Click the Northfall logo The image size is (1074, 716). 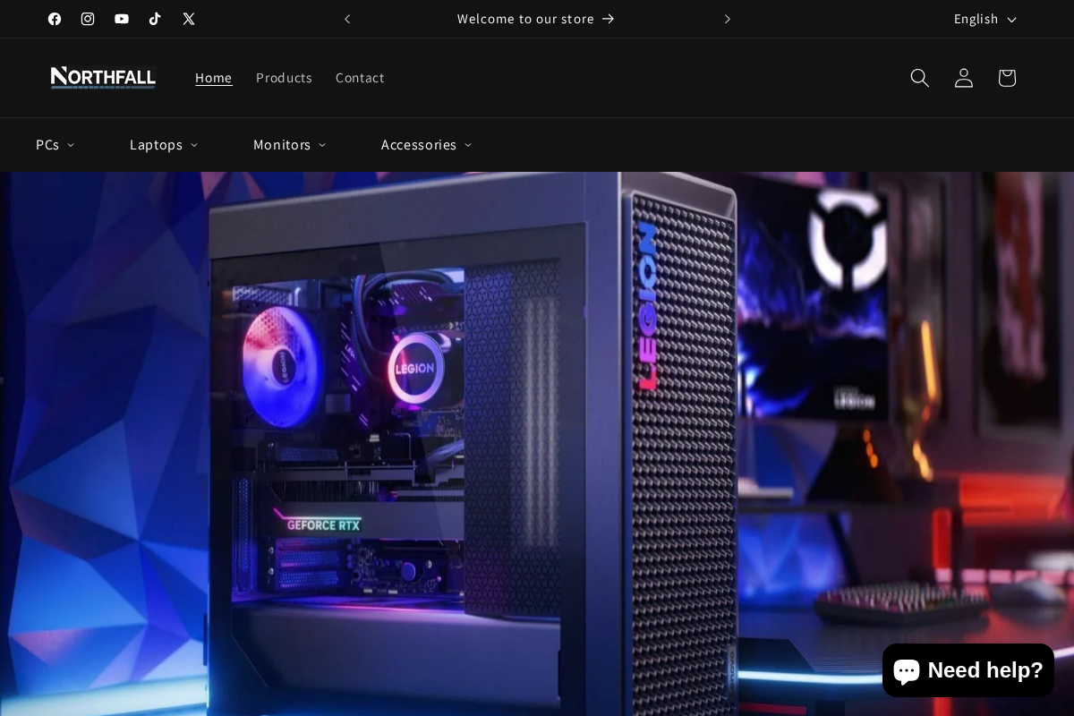(103, 78)
